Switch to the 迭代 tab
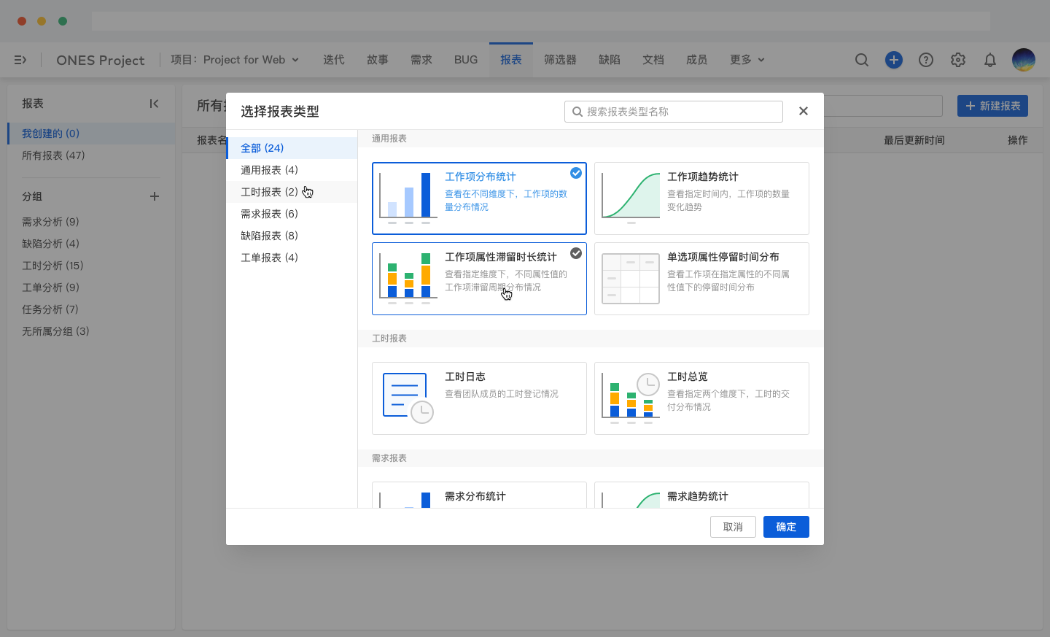 (334, 60)
